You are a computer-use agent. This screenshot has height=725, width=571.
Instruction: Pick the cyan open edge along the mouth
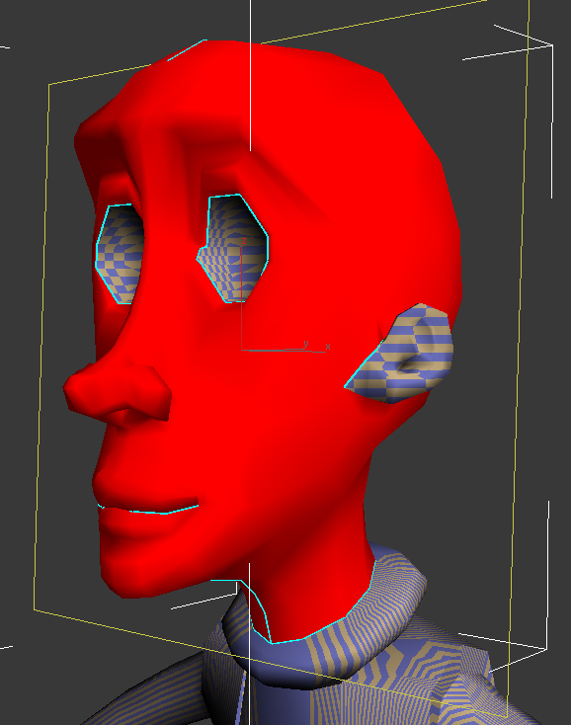[x=148, y=510]
